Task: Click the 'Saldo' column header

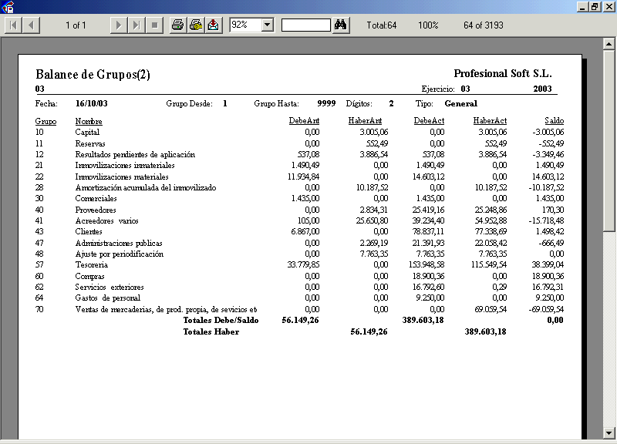Action: (554, 122)
